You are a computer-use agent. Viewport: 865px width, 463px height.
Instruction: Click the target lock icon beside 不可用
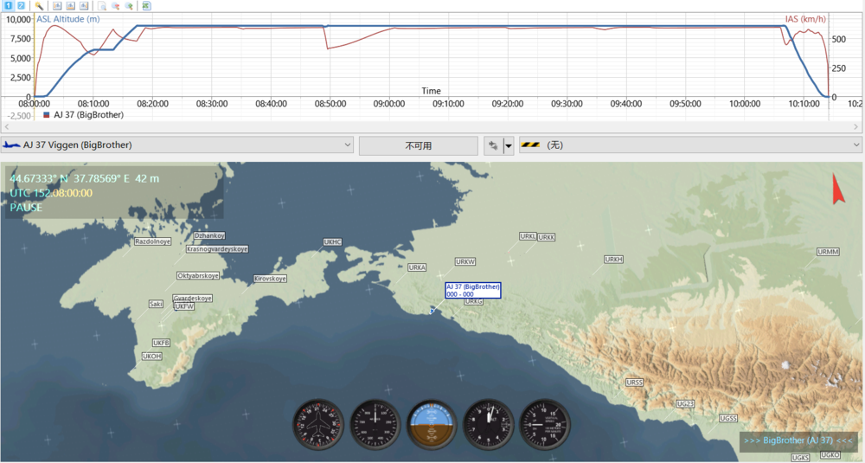click(493, 145)
